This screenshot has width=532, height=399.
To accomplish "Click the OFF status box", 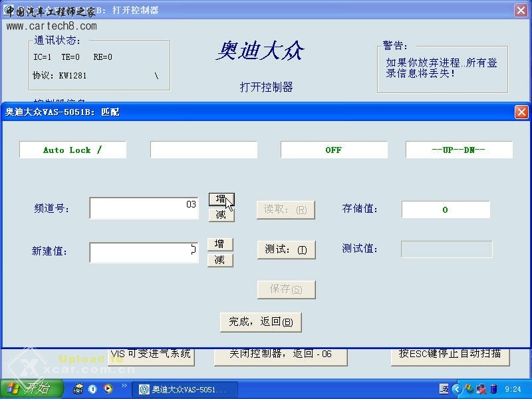I will tap(334, 150).
